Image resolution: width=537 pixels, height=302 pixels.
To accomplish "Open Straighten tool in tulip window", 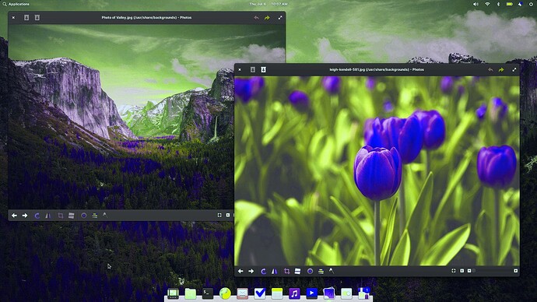I will point(297,271).
